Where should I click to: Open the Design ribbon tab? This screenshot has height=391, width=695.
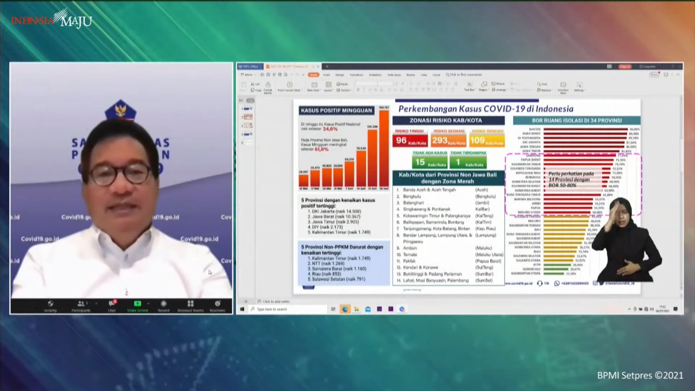340,75
